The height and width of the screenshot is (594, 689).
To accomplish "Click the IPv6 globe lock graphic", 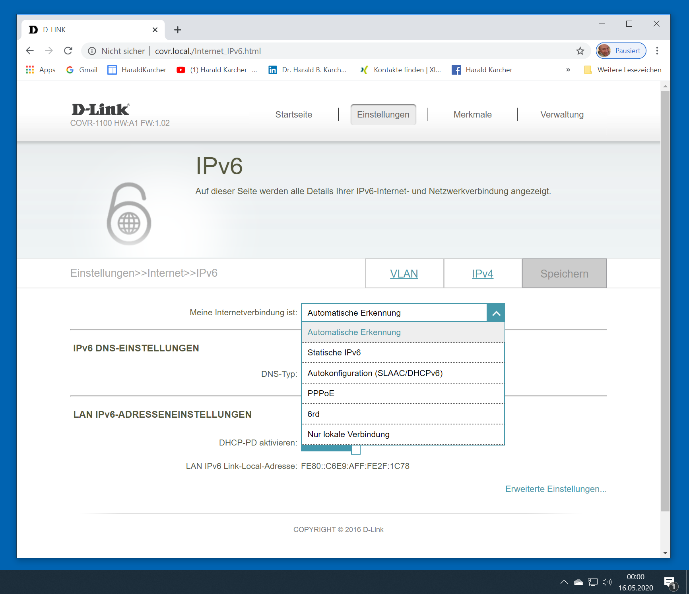I will point(129,214).
